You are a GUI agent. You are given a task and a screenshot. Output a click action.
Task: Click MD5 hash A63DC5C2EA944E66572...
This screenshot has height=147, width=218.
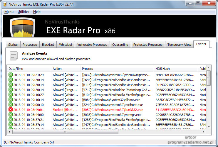point(175,100)
